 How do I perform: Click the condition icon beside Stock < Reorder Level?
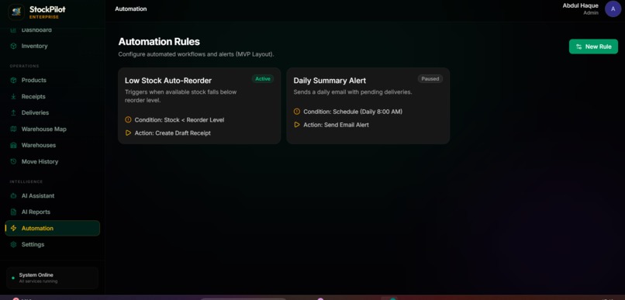coord(128,119)
